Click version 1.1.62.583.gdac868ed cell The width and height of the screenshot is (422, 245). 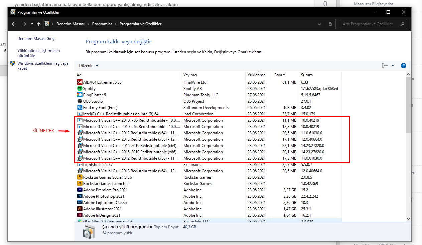[x=319, y=88]
